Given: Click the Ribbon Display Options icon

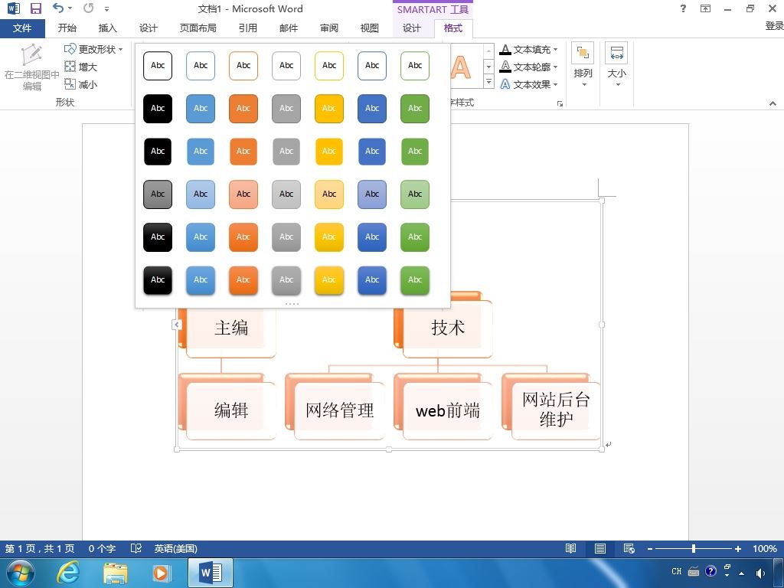Looking at the screenshot, I should click(x=705, y=8).
